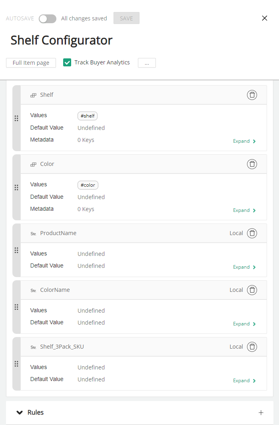The height and width of the screenshot is (425, 279).
Task: Toggle the Autosave switch
Action: (x=48, y=18)
